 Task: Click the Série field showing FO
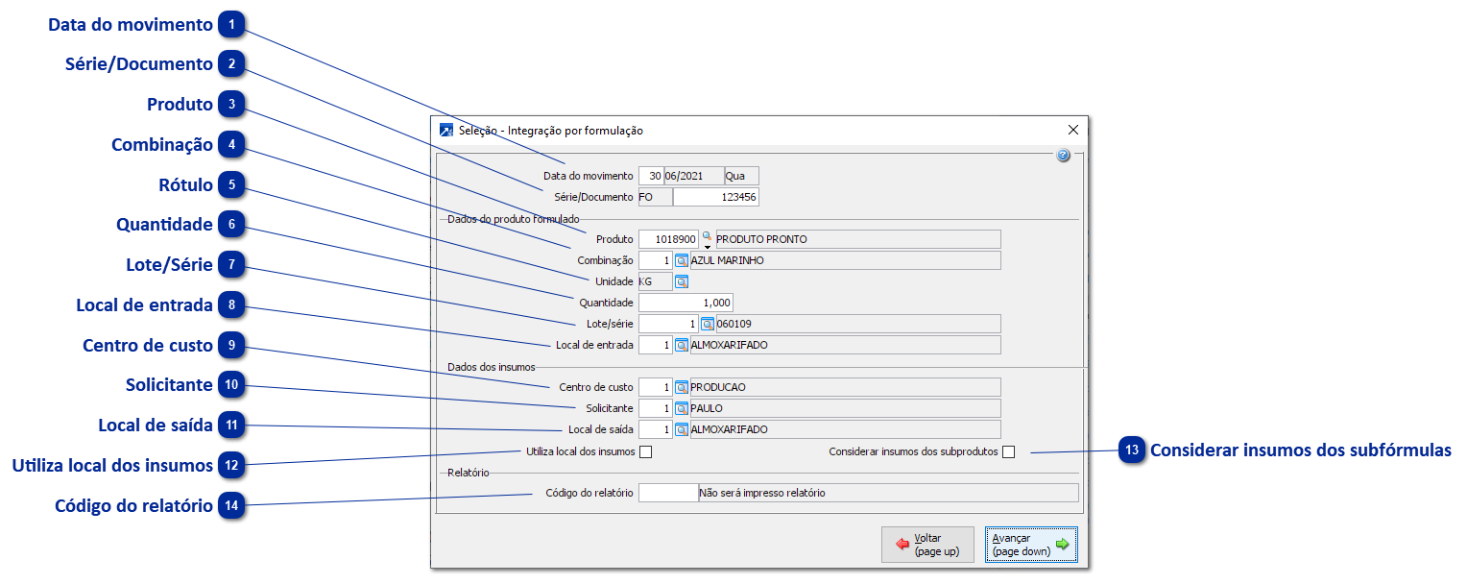pos(654,197)
